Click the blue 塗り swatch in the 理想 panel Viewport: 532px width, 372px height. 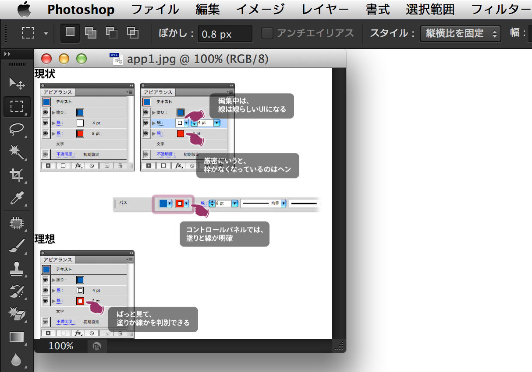click(x=80, y=280)
